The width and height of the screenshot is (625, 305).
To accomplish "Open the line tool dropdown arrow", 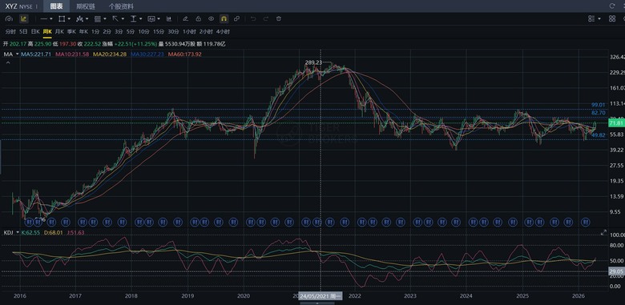I will click(x=51, y=18).
